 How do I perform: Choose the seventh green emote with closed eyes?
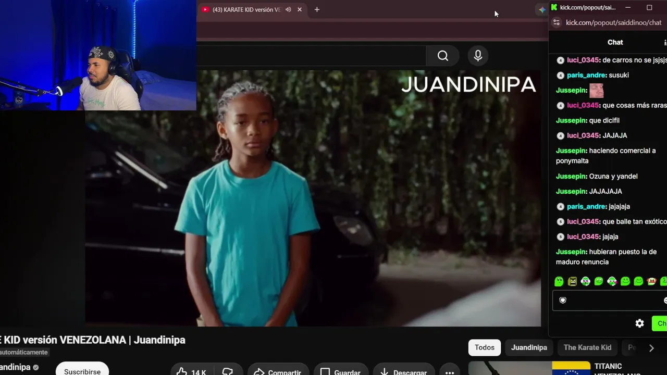pyautogui.click(x=638, y=281)
